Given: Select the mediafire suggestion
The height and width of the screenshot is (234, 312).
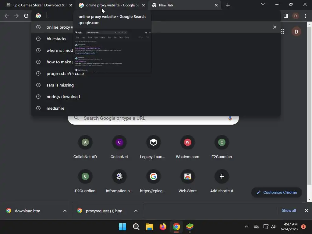Looking at the screenshot, I should pos(156,108).
